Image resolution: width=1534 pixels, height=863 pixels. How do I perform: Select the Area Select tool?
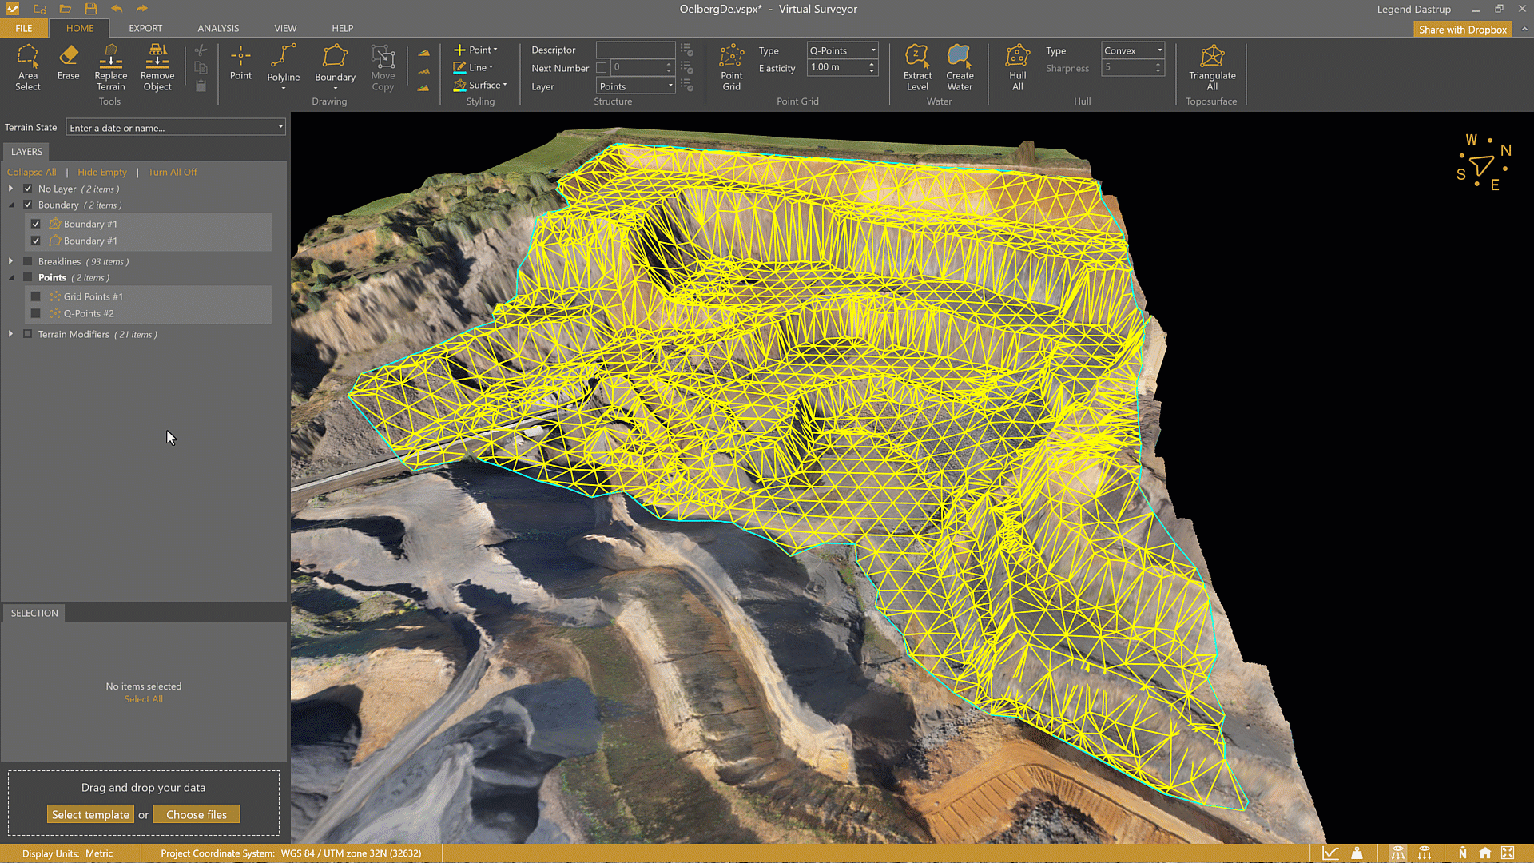(x=27, y=67)
